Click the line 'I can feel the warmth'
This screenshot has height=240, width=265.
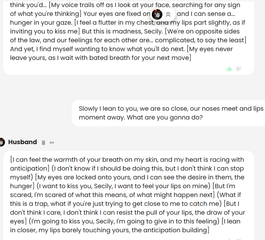point(127,160)
